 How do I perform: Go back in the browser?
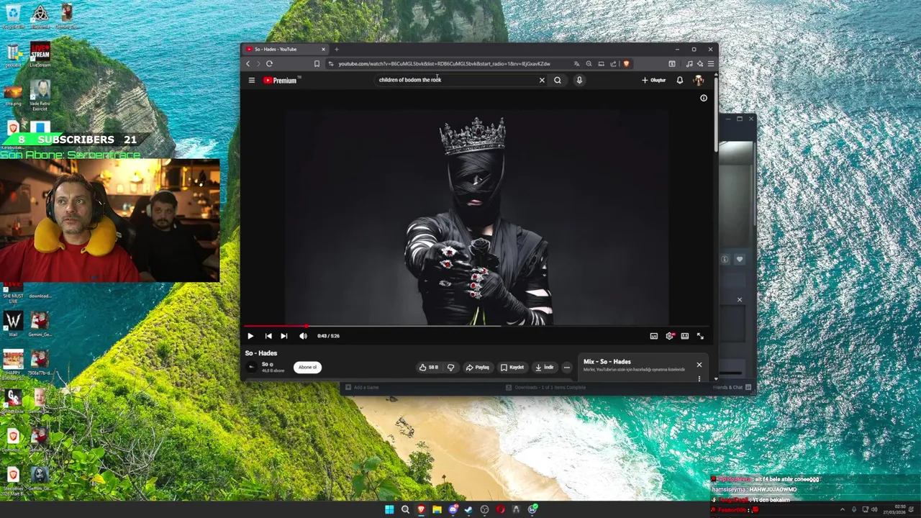(x=248, y=63)
